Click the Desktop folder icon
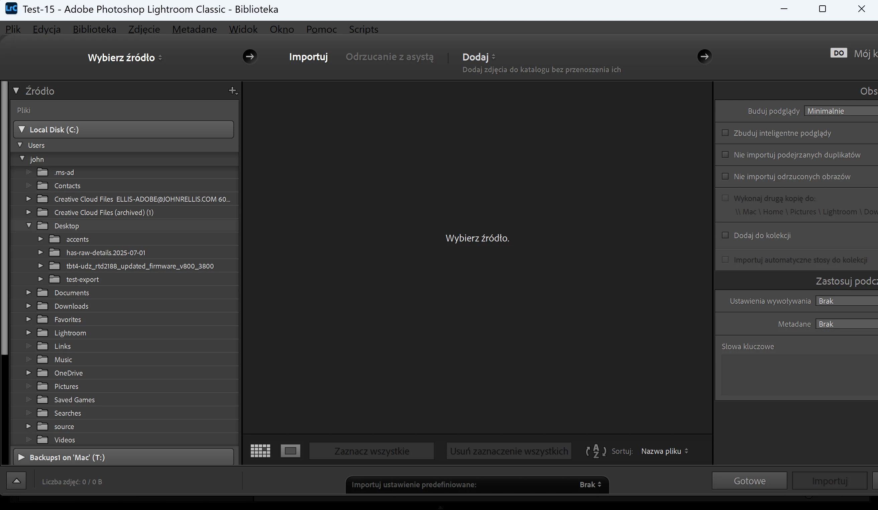The width and height of the screenshot is (878, 510). [42, 226]
